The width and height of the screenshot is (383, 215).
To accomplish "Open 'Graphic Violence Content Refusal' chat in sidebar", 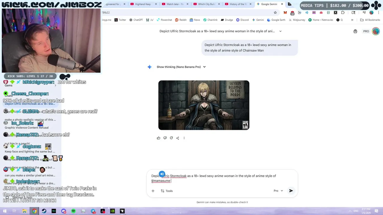I will click(x=27, y=128).
